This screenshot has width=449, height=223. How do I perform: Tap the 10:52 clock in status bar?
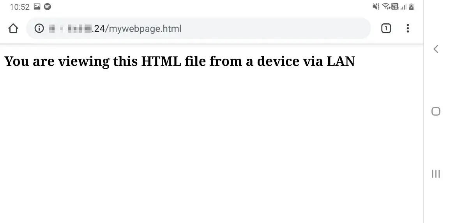coord(19,7)
